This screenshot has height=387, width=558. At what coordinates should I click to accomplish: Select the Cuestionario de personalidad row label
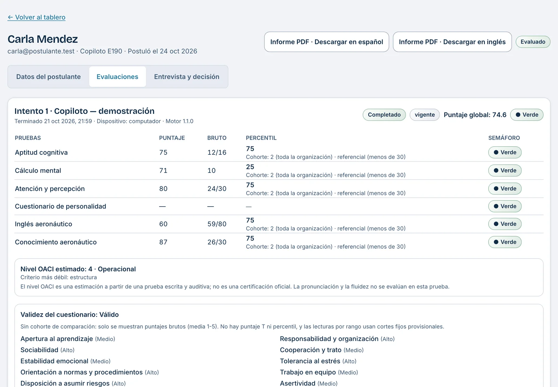pos(60,206)
